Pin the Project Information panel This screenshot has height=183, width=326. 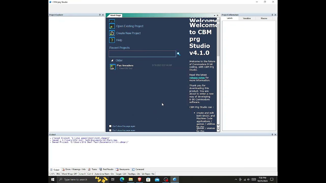tap(272, 15)
